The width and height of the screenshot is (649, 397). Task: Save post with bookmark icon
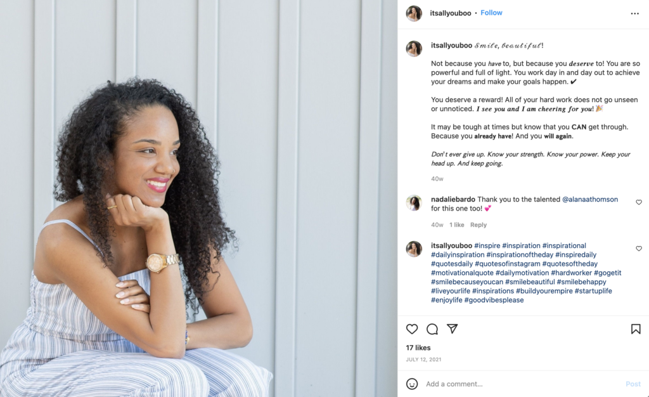pyautogui.click(x=636, y=329)
